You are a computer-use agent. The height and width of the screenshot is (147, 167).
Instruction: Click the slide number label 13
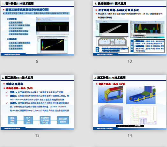[x=37, y=135]
